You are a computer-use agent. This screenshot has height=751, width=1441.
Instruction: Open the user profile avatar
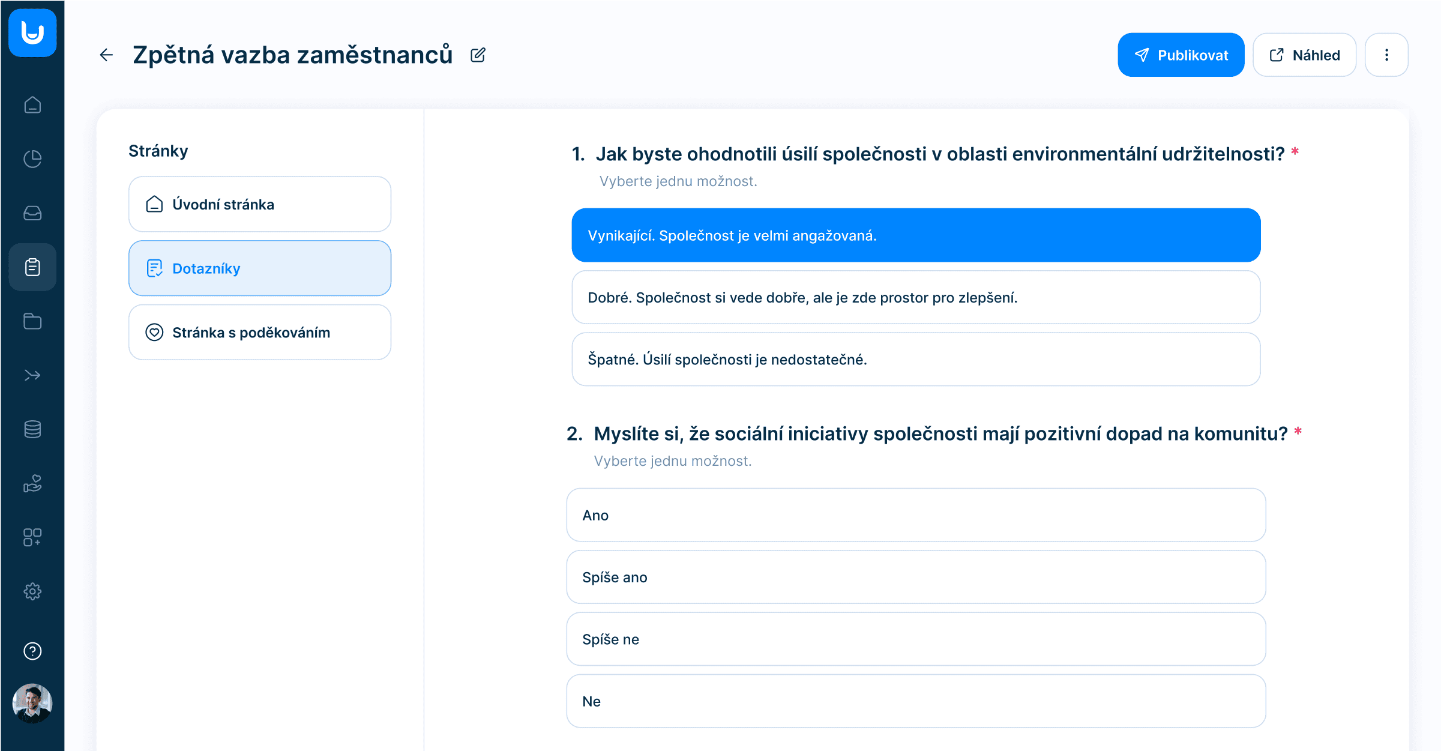(x=32, y=703)
